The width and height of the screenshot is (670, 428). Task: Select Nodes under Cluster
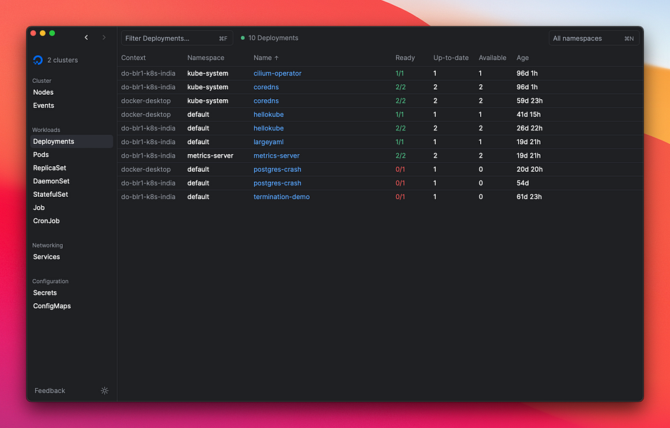[43, 93]
